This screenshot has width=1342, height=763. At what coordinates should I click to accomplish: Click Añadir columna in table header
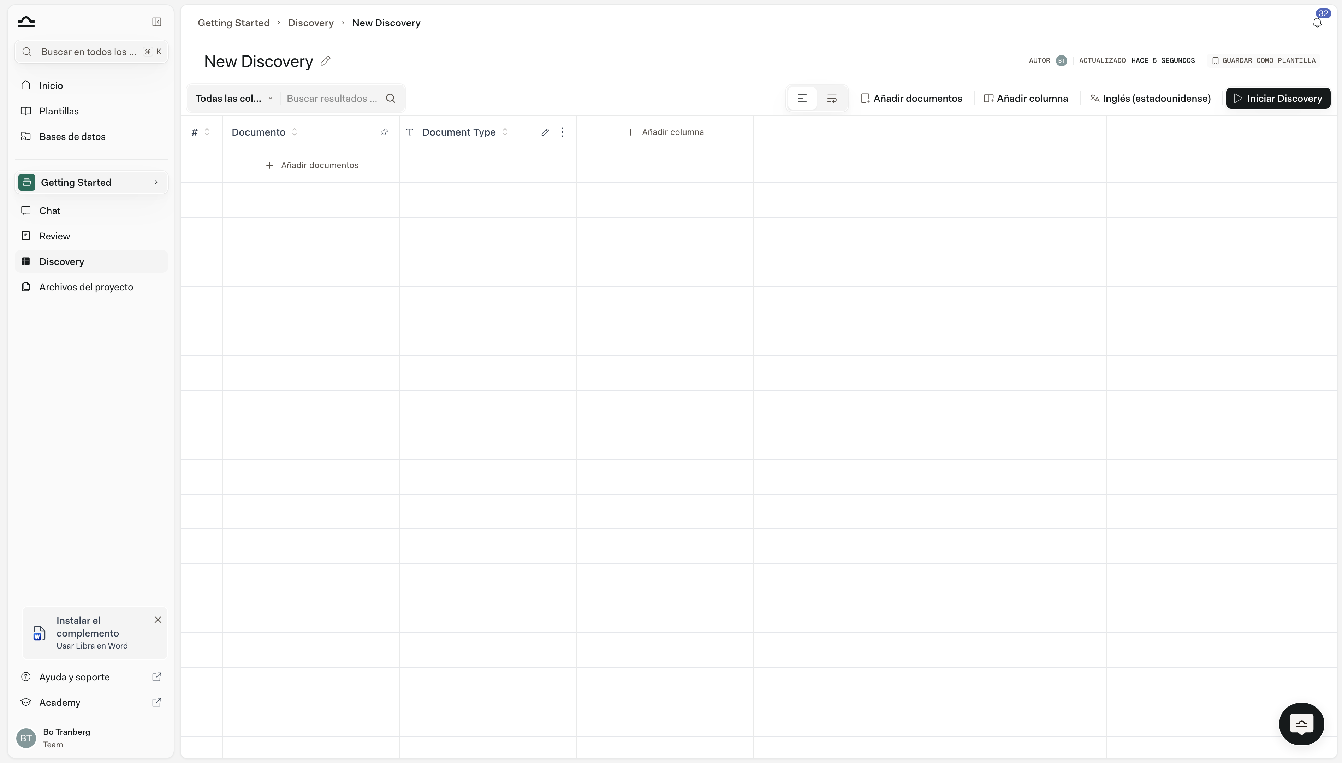click(665, 132)
